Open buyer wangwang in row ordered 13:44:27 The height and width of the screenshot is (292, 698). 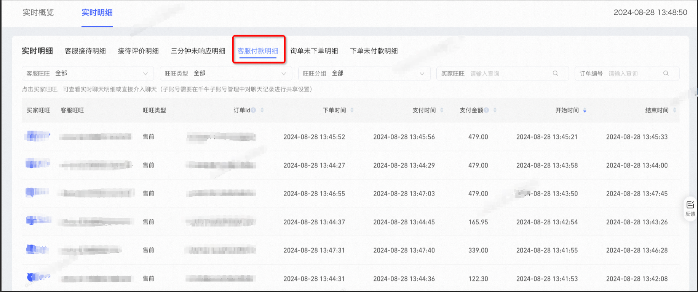[x=37, y=164]
